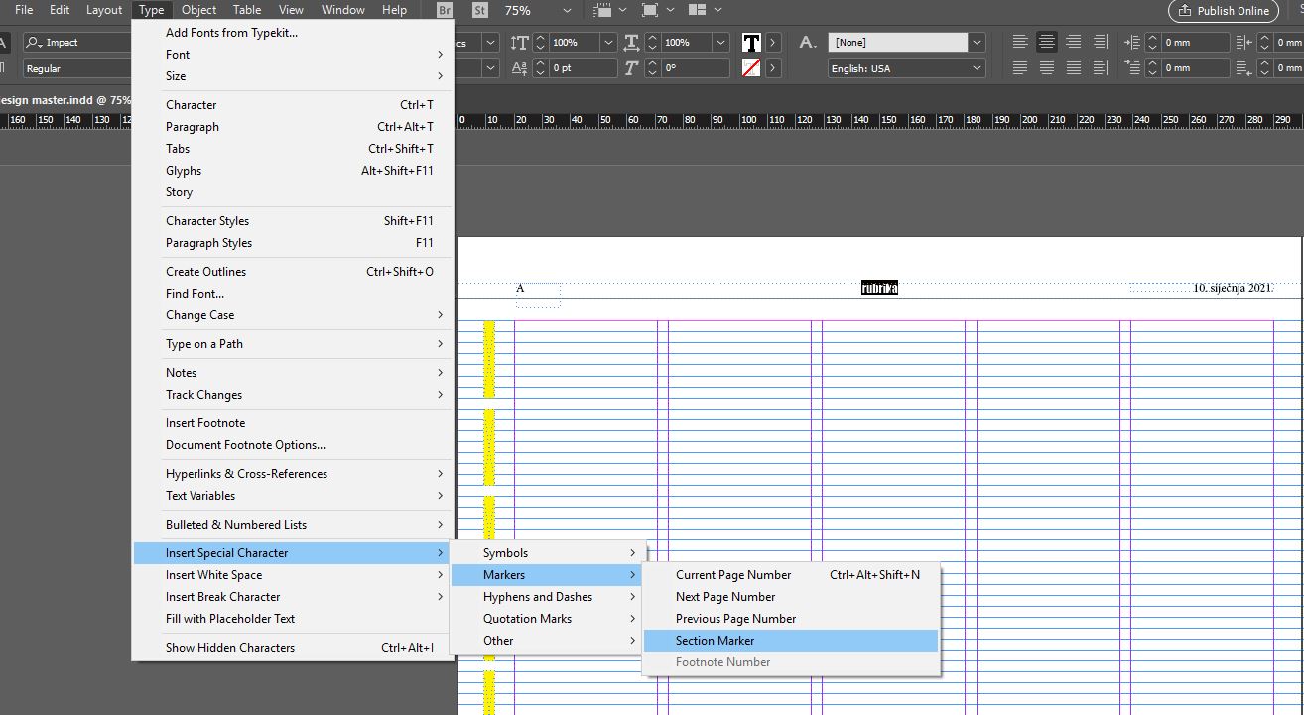Expand Change Case submenu
The width and height of the screenshot is (1304, 715).
pos(293,315)
